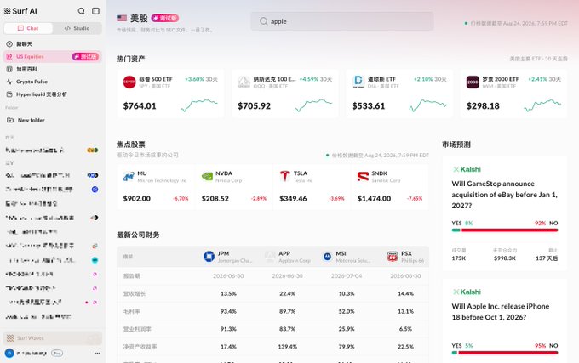
Task: Click the New folder button
Action: coord(53,120)
